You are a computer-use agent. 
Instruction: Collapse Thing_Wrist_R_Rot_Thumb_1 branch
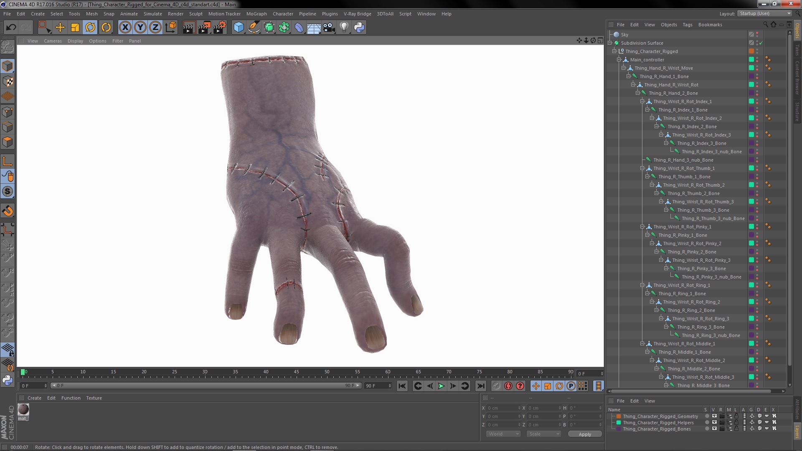[x=642, y=168]
